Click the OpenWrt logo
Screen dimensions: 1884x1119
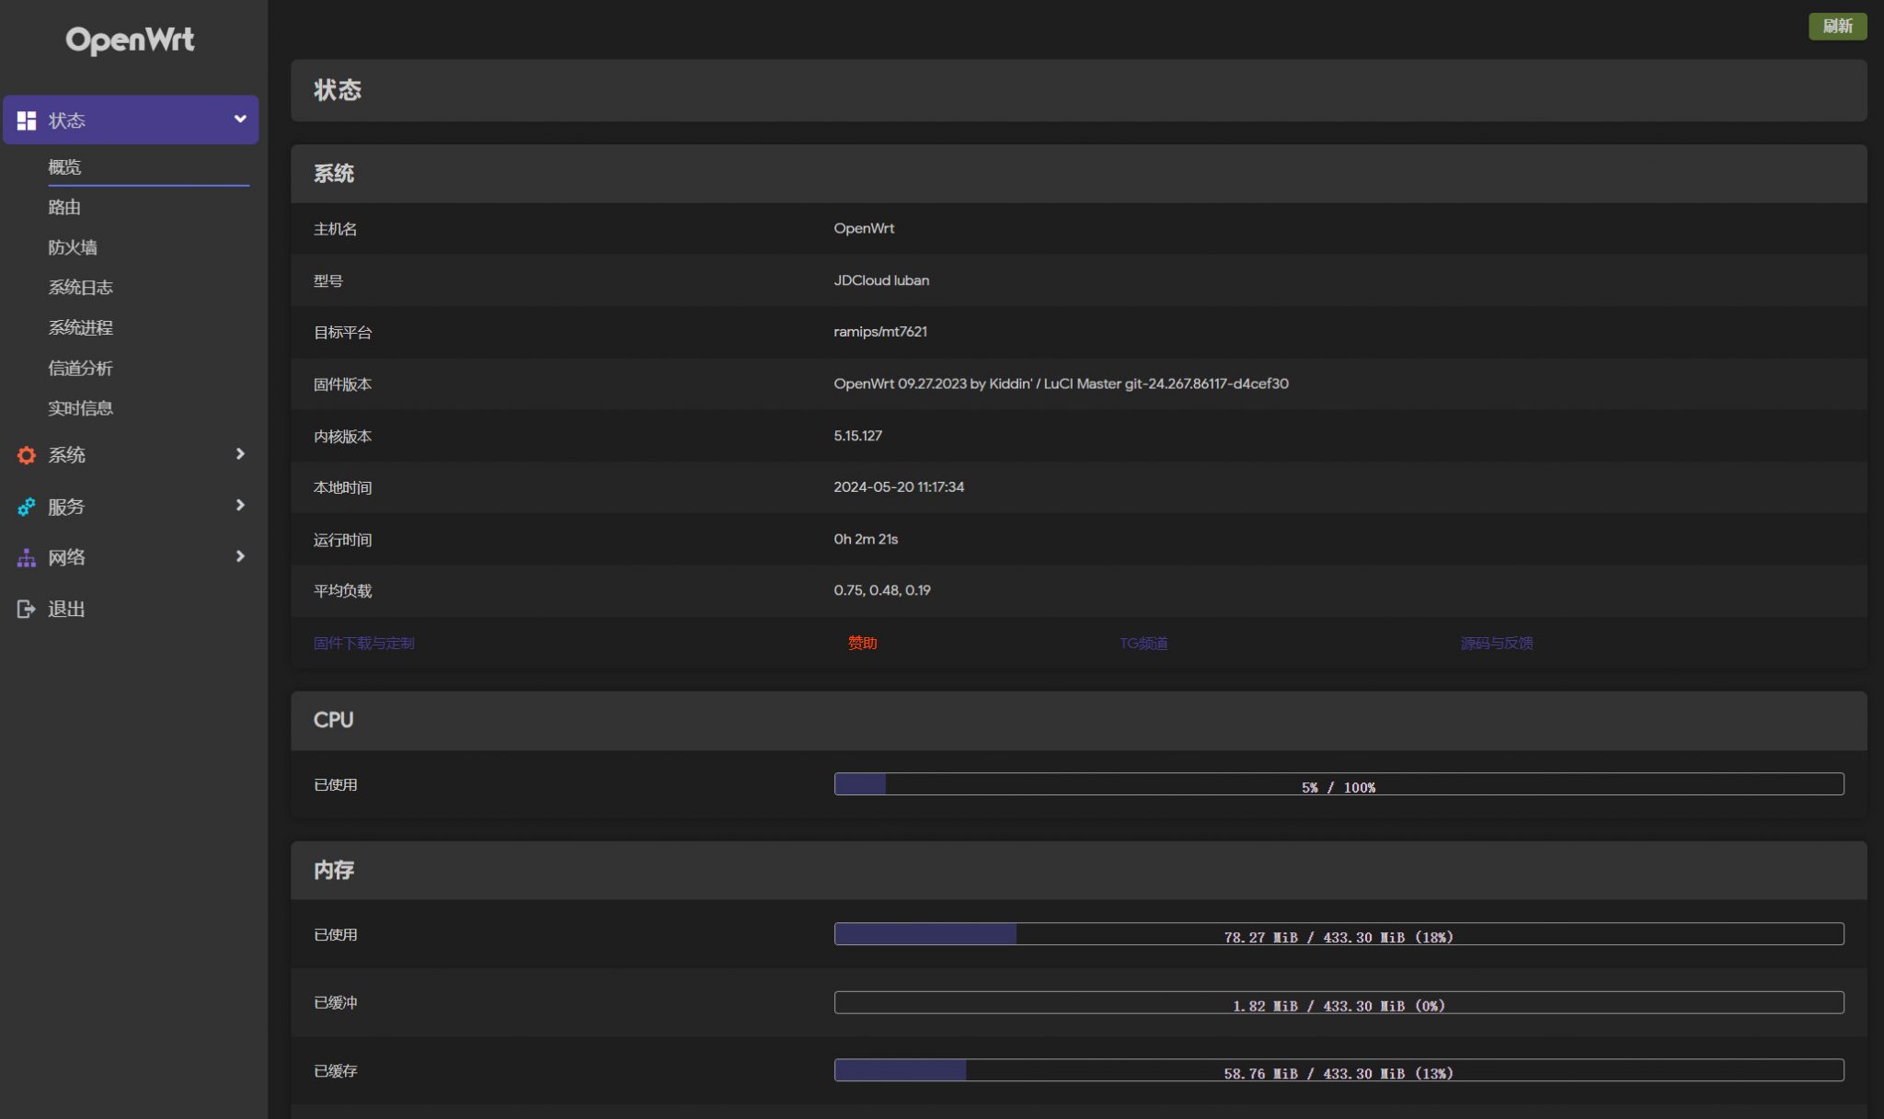pyautogui.click(x=130, y=40)
